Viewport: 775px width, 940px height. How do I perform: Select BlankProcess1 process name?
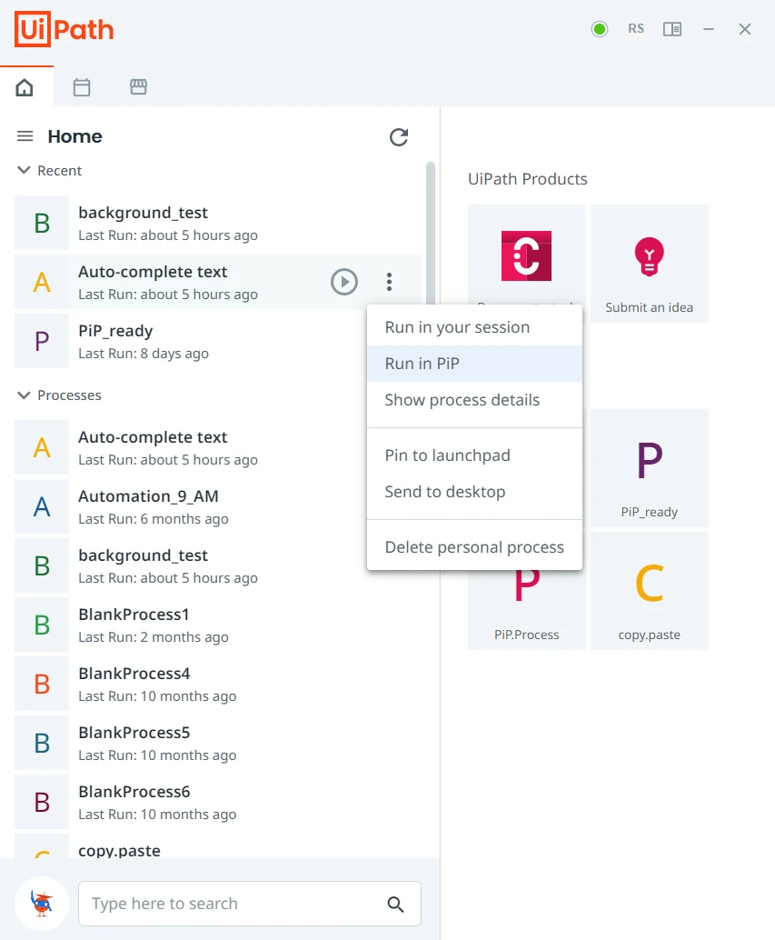coord(134,615)
